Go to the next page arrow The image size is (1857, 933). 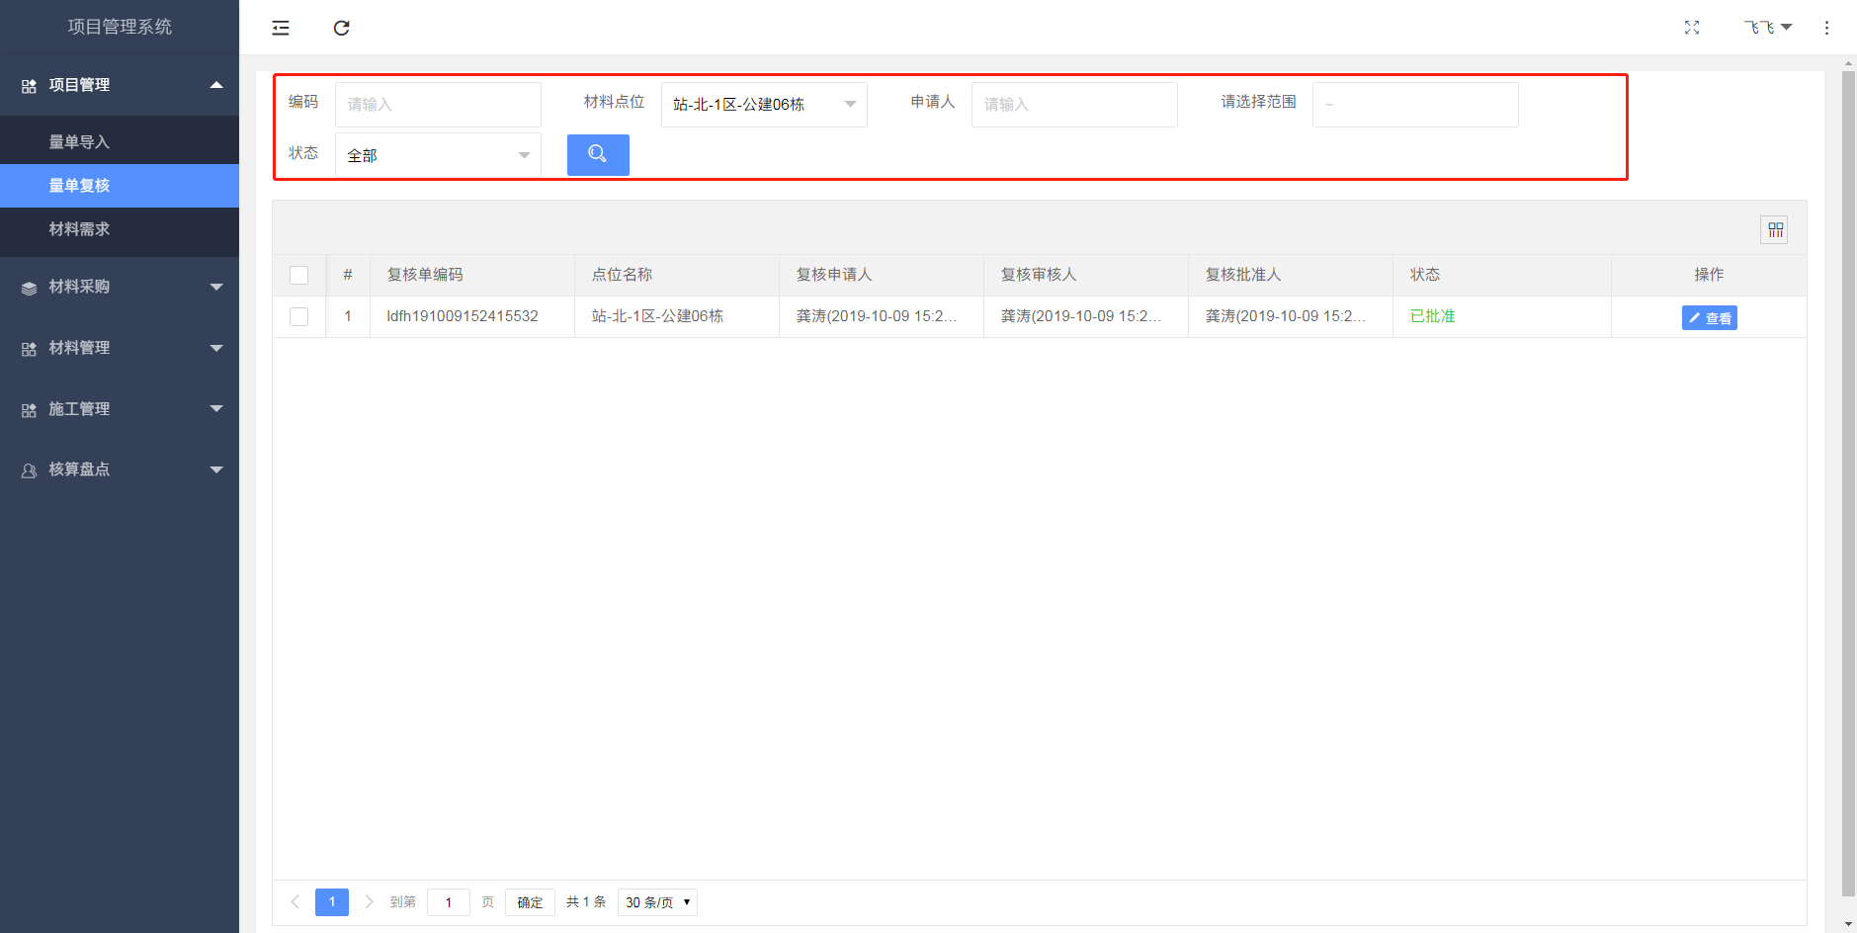click(369, 901)
